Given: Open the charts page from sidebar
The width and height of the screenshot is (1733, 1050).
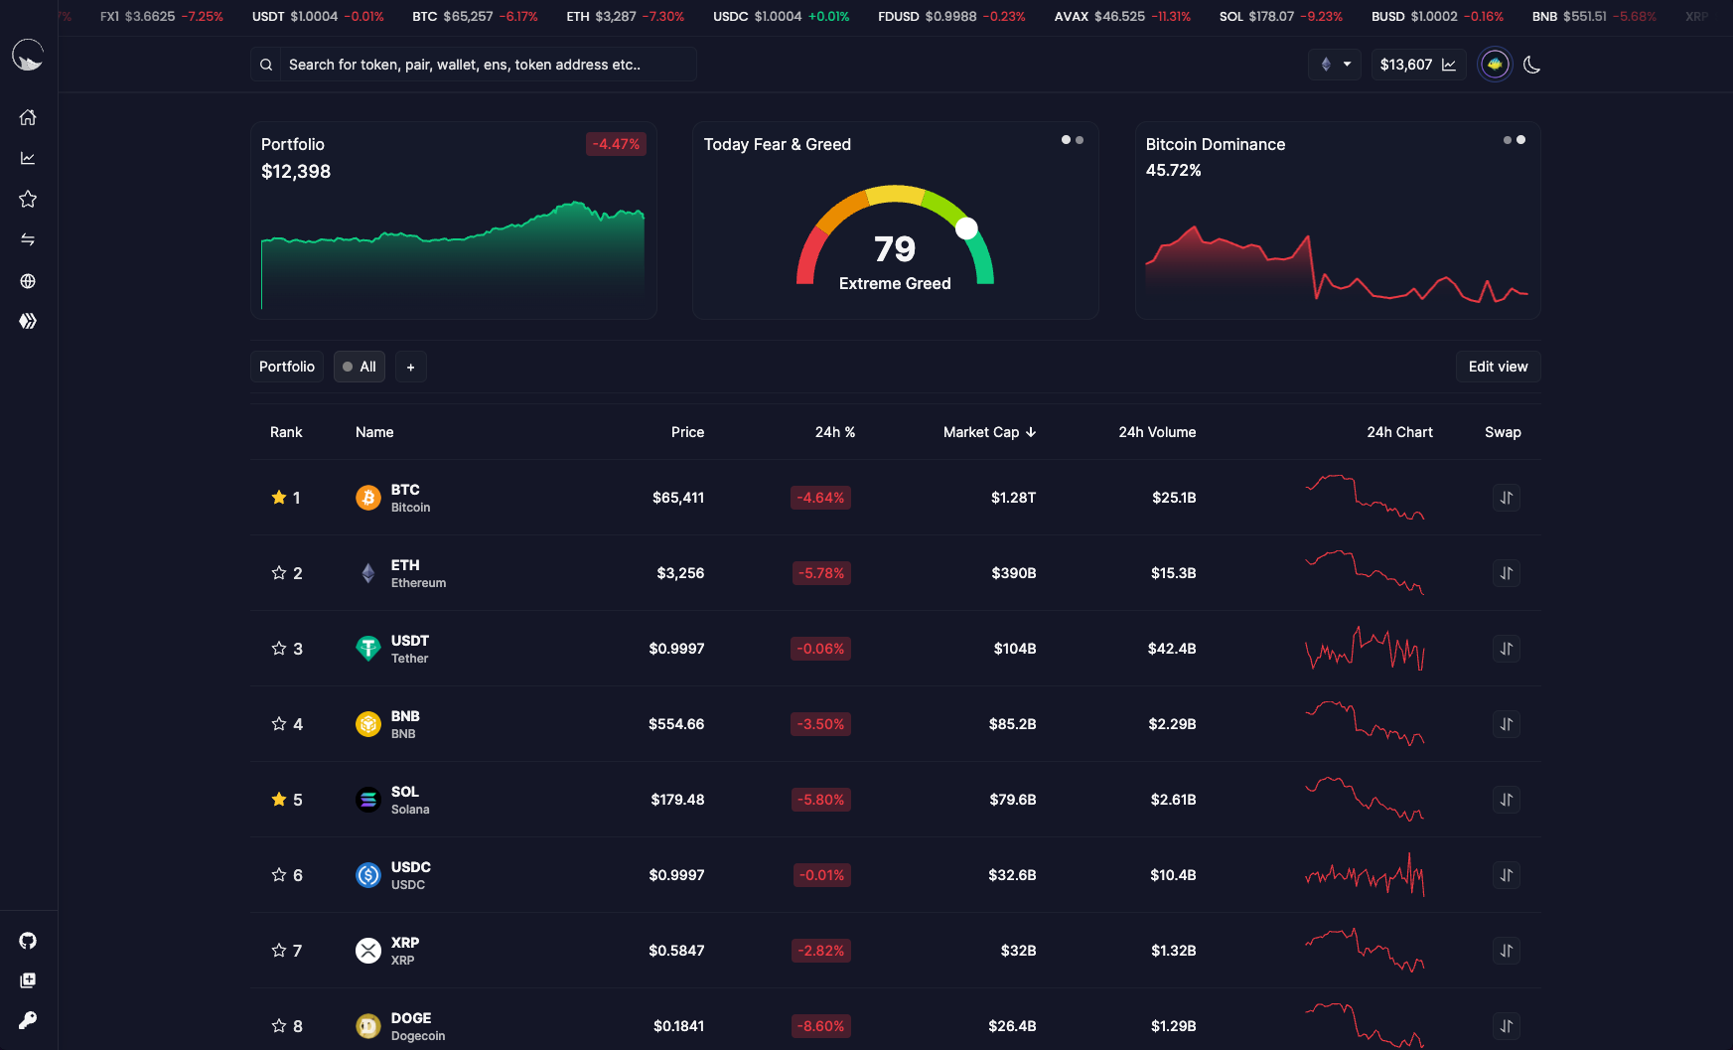Looking at the screenshot, I should (x=28, y=158).
